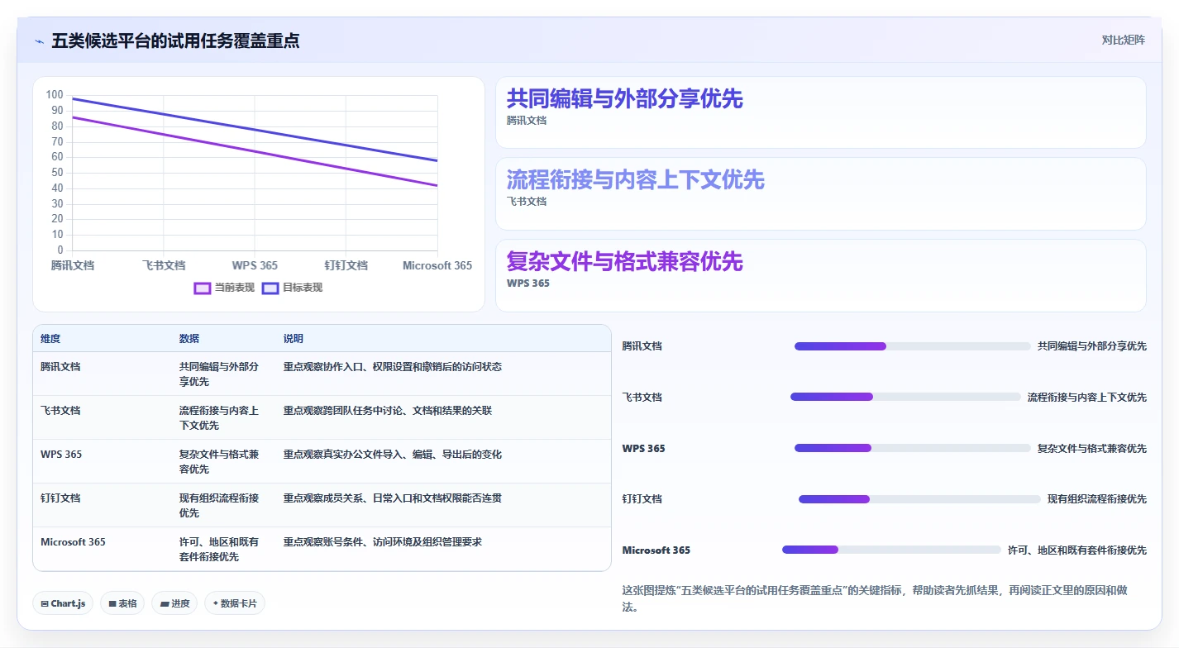Click the 对比矩阵 label in the header
The image size is (1179, 648).
point(1123,40)
